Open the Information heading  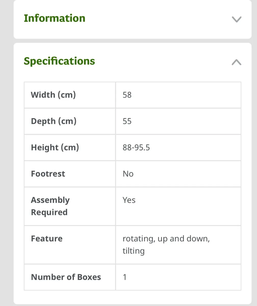55,18
